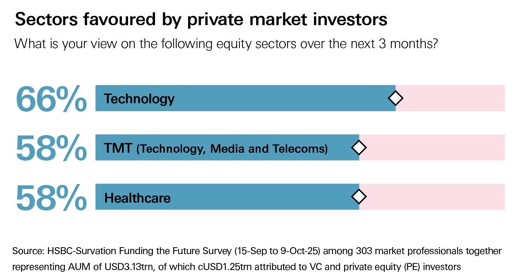Viewport: 530px width, 278px height.
Task: Click the diamond marker on the TMT bar
Action: click(359, 147)
